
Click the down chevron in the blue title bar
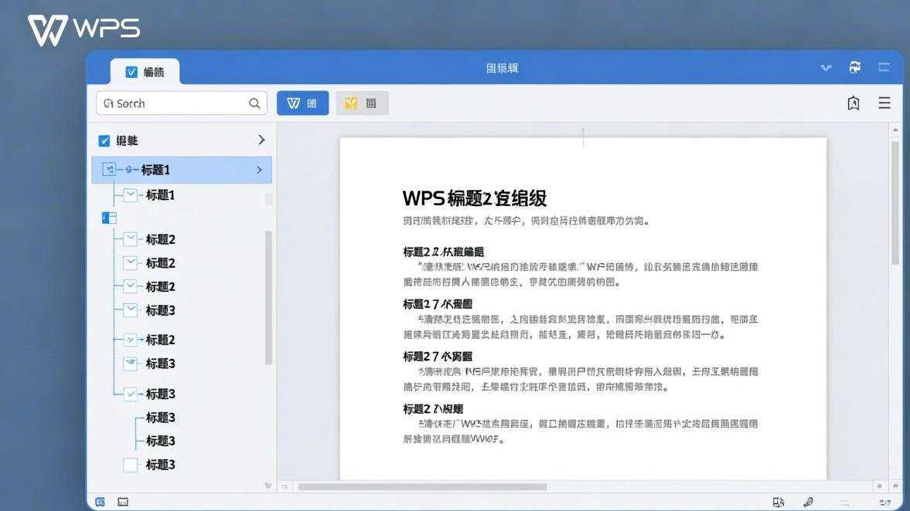tap(826, 68)
